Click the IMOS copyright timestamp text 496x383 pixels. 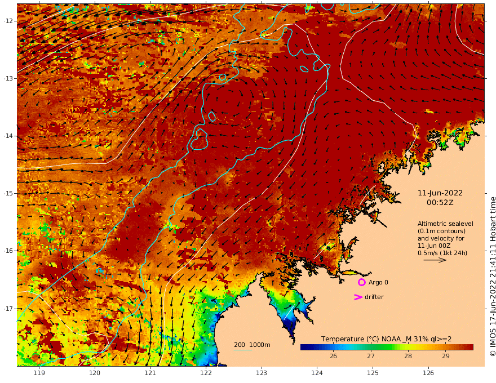(x=493, y=277)
